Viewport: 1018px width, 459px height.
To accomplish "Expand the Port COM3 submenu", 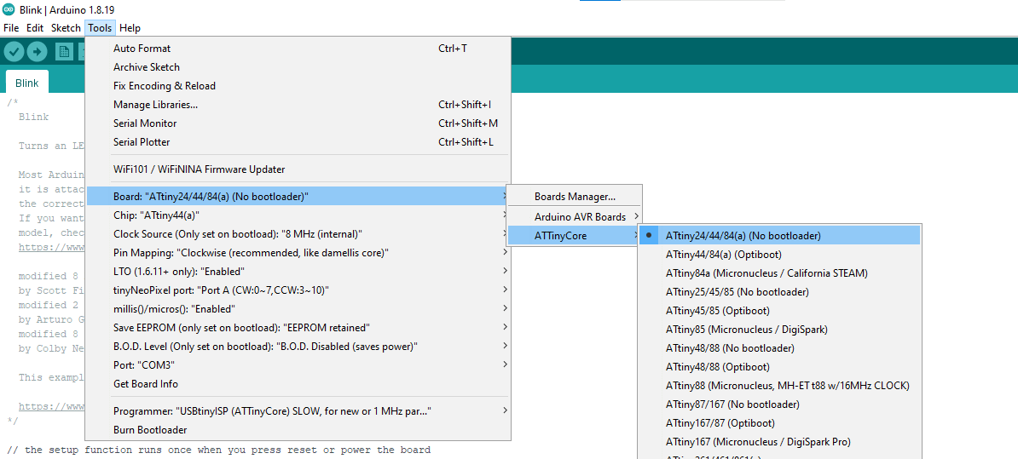I will click(x=298, y=365).
